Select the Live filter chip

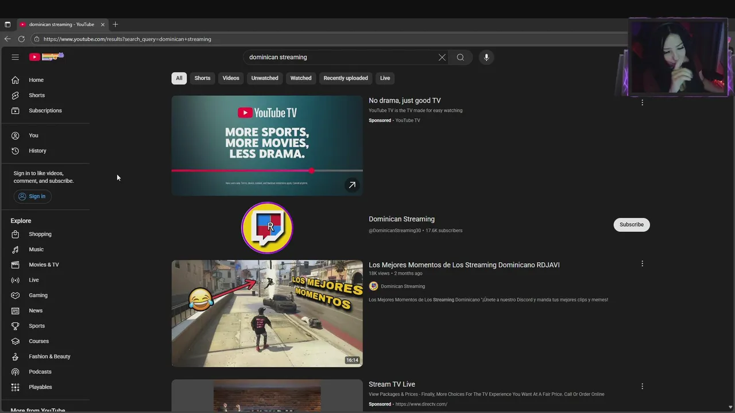[x=385, y=78]
